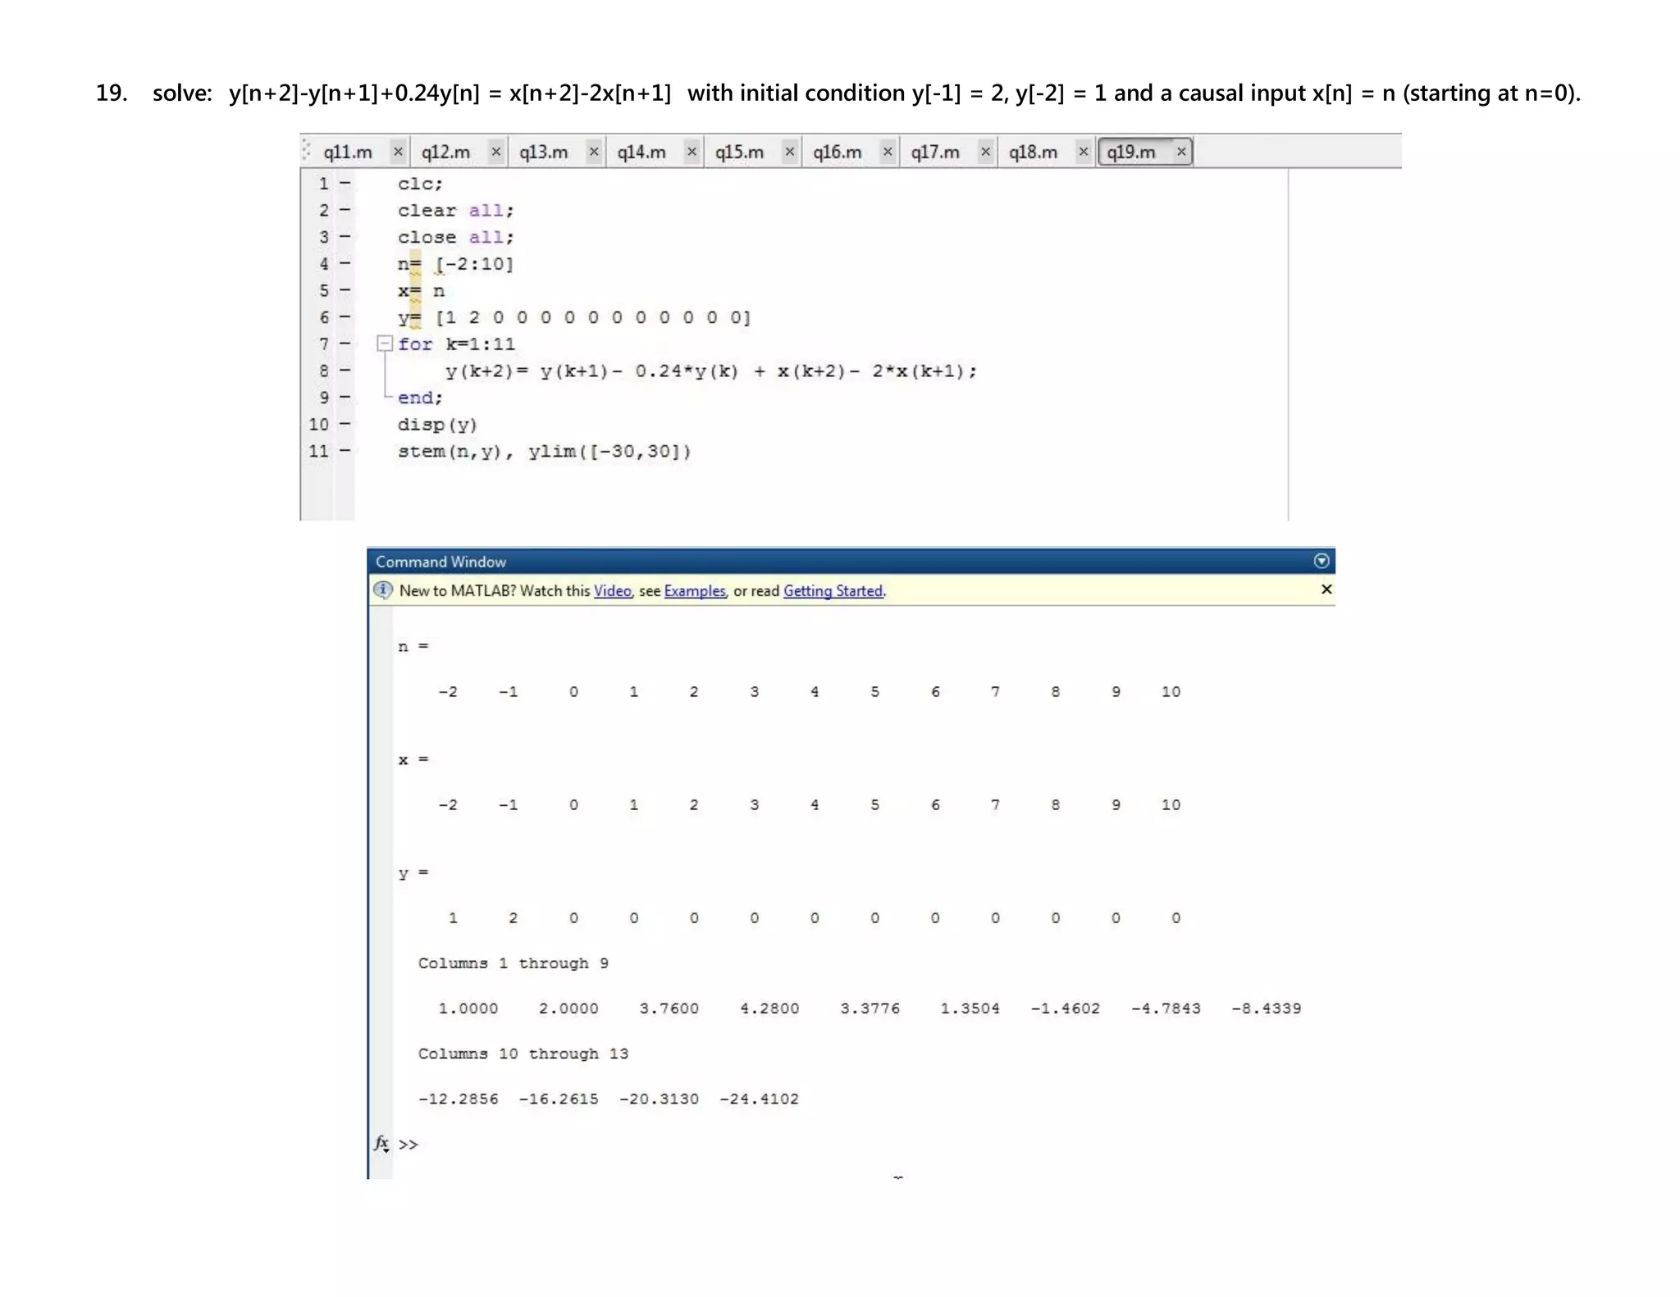1680x1297 pixels.
Task: Close the q18.m tab
Action: (1083, 152)
